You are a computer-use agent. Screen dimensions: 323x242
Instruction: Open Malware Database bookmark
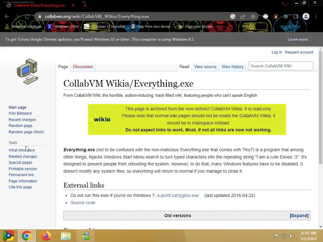pos(23,26)
